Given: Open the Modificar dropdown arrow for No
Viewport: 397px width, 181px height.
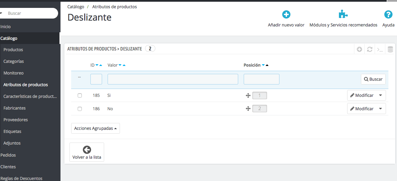Looking at the screenshot, I should (x=381, y=109).
